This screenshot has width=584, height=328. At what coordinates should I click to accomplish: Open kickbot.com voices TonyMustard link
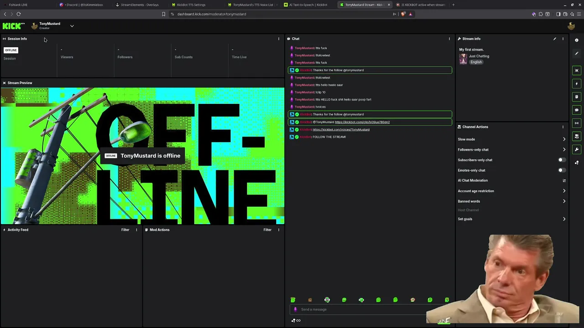click(341, 129)
